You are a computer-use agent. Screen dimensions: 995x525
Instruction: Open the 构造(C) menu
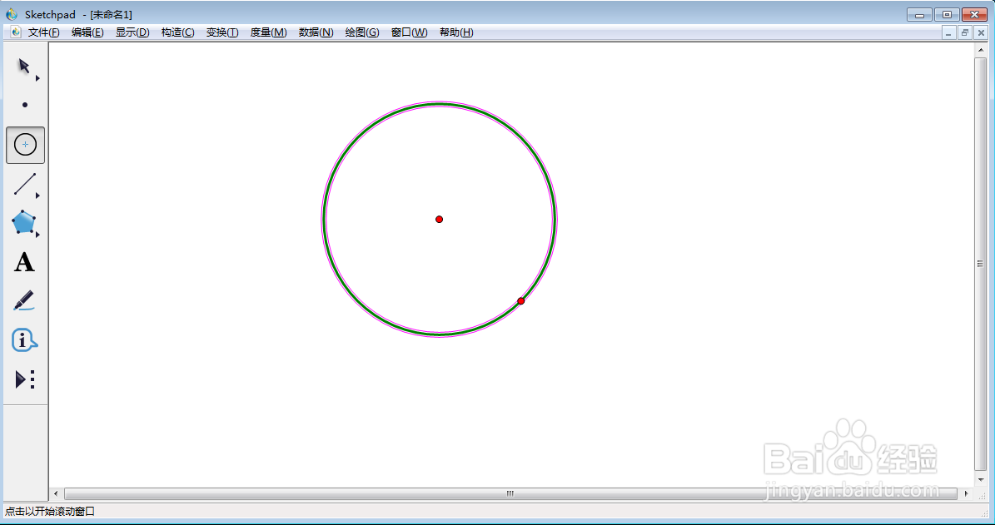coord(177,32)
